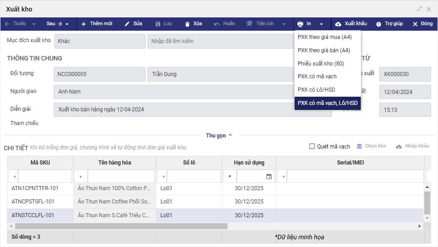Open equals filter operator for Hạn sử dụng
438x247 pixels.
coord(230,176)
